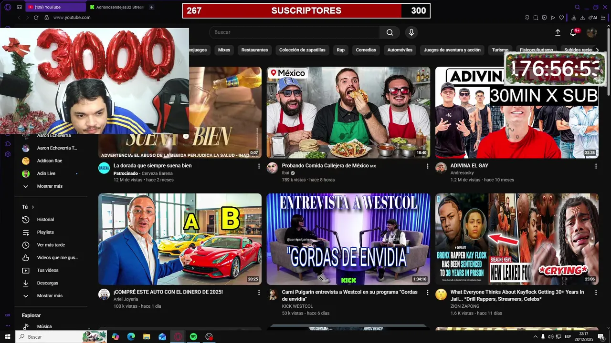Select the Comedias chip
The height and width of the screenshot is (343, 611).
tap(366, 50)
